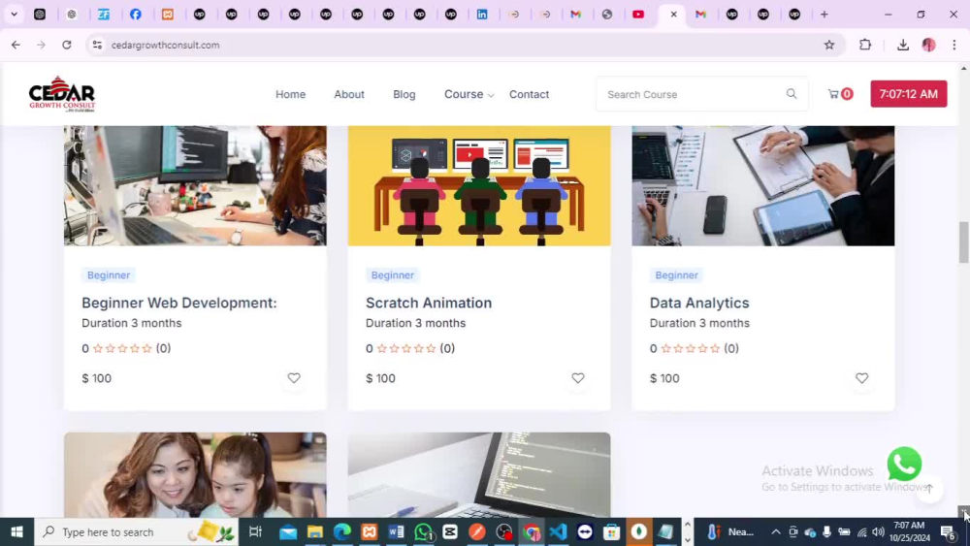This screenshot has width=970, height=546.
Task: Open the Scratch Animation course title
Action: (428, 303)
